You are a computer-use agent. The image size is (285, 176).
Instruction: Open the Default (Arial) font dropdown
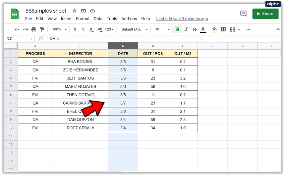135,29
